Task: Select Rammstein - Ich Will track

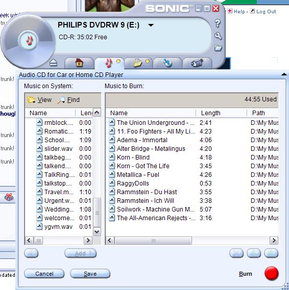Action: click(x=192, y=201)
